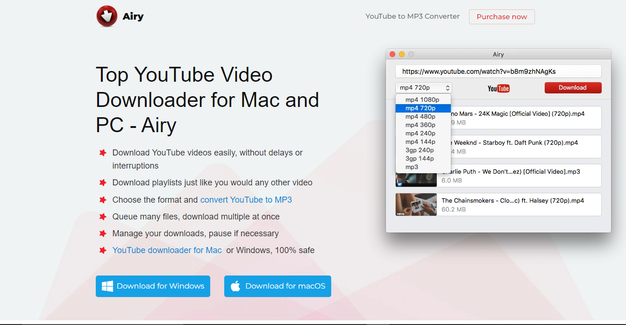Click the Purchase now button
Viewport: 626px width, 325px height.
pos(502,17)
